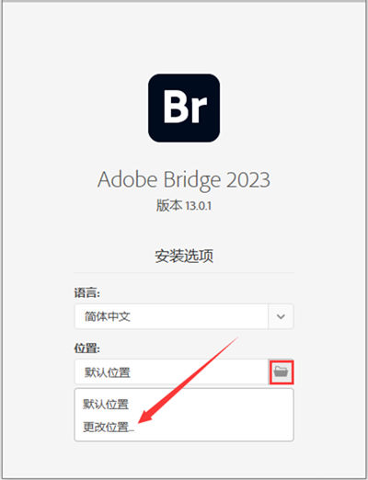Choose the 更改位置... option in the list
368x480 pixels.
(109, 427)
